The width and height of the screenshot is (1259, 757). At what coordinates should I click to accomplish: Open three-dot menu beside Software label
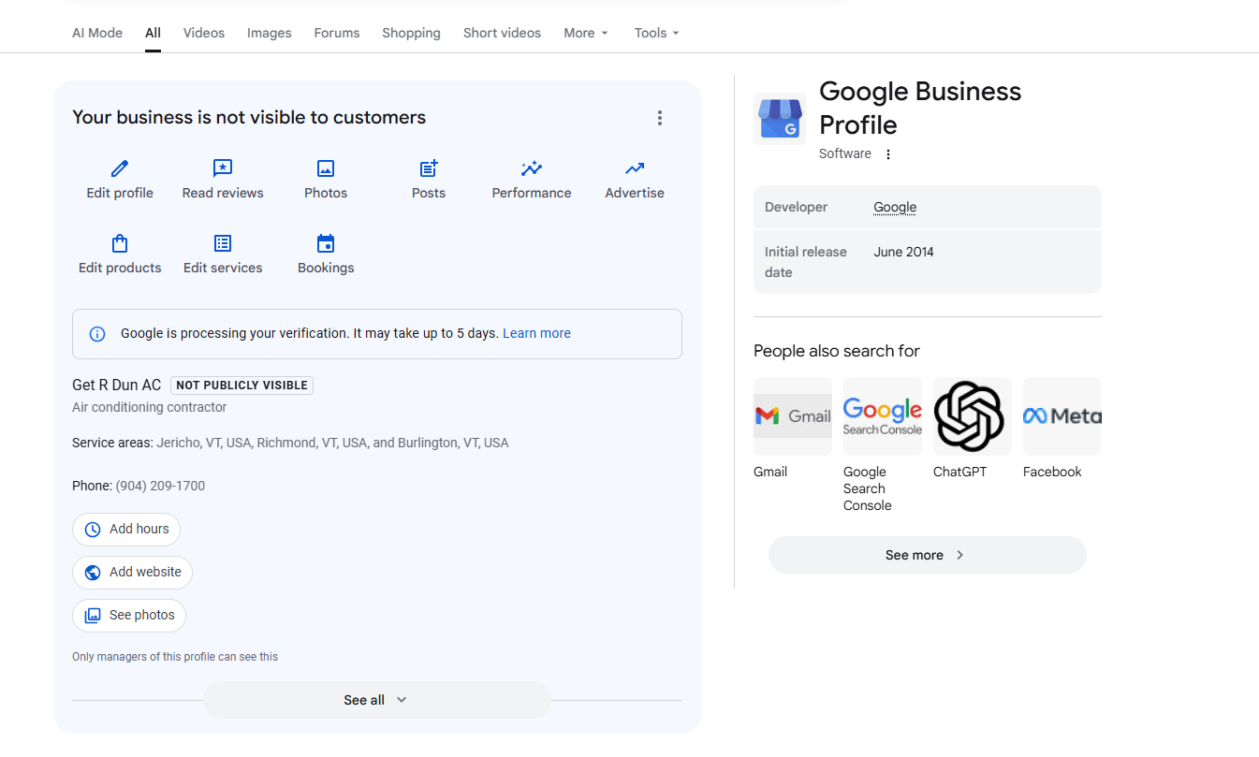(x=888, y=154)
